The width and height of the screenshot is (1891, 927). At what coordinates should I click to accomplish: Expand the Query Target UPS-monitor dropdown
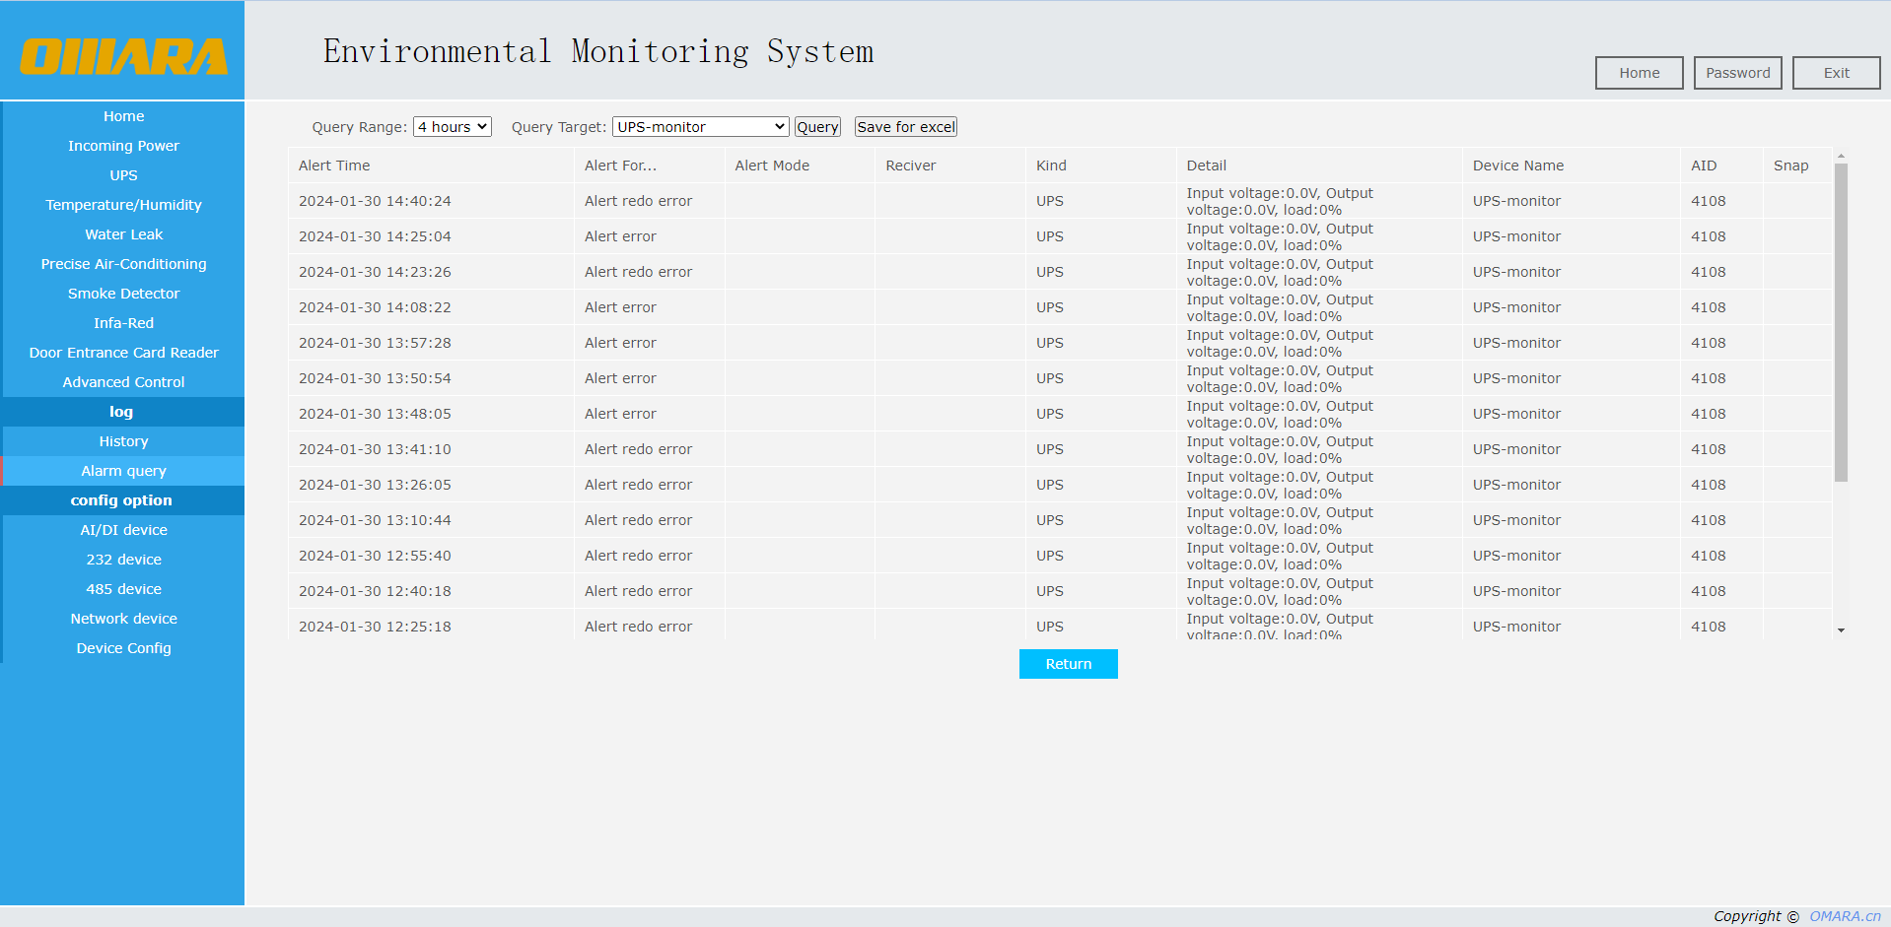point(700,127)
